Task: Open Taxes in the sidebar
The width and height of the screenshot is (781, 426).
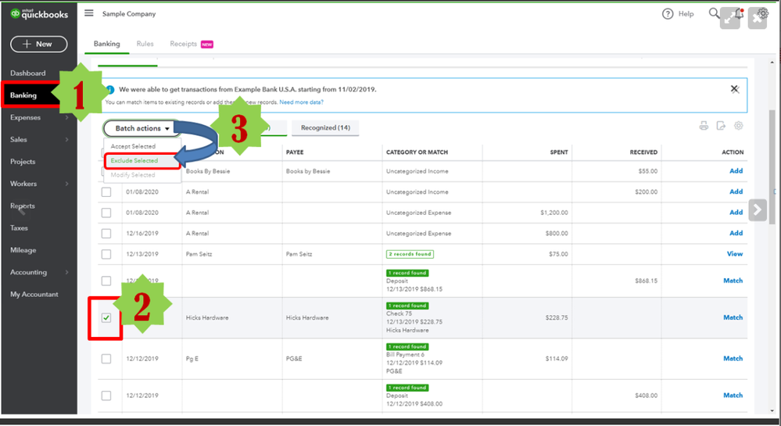Action: (19, 228)
